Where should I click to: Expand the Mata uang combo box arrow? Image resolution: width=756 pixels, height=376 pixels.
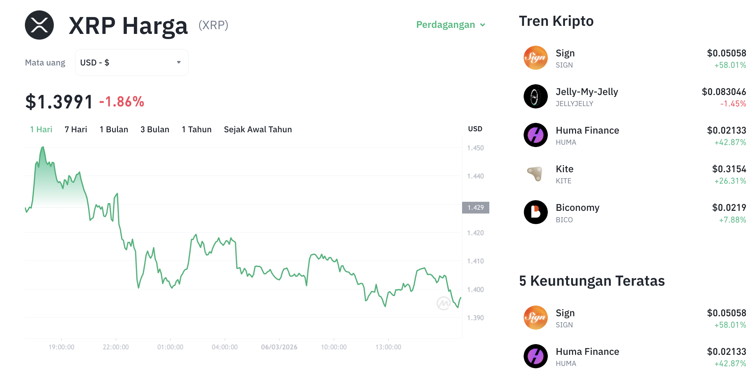tap(179, 62)
